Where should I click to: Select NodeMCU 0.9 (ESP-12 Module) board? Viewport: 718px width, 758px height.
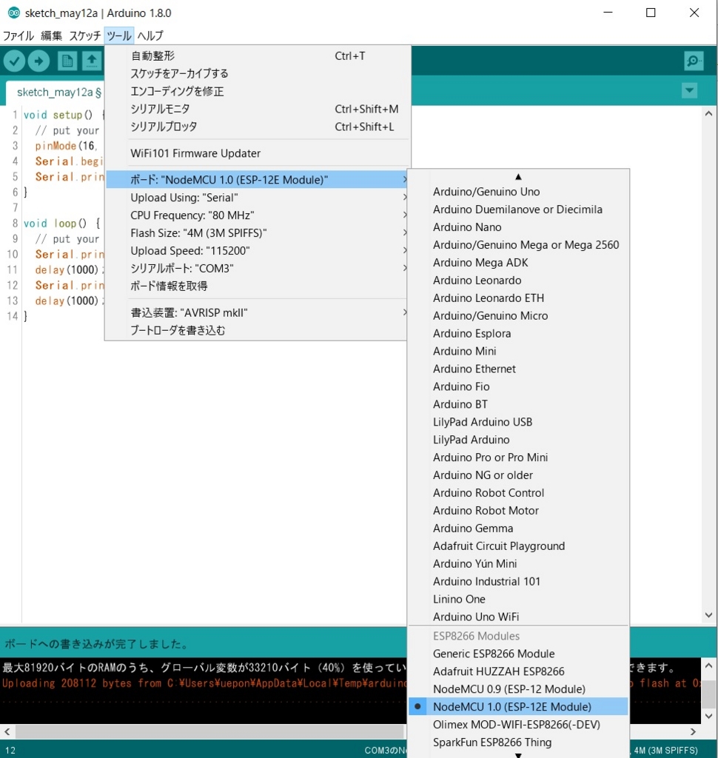518,689
